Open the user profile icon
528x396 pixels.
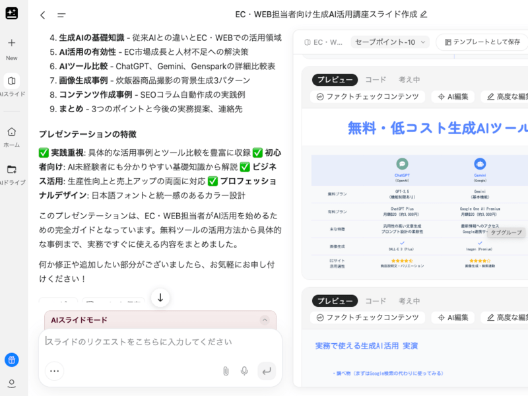12,383
